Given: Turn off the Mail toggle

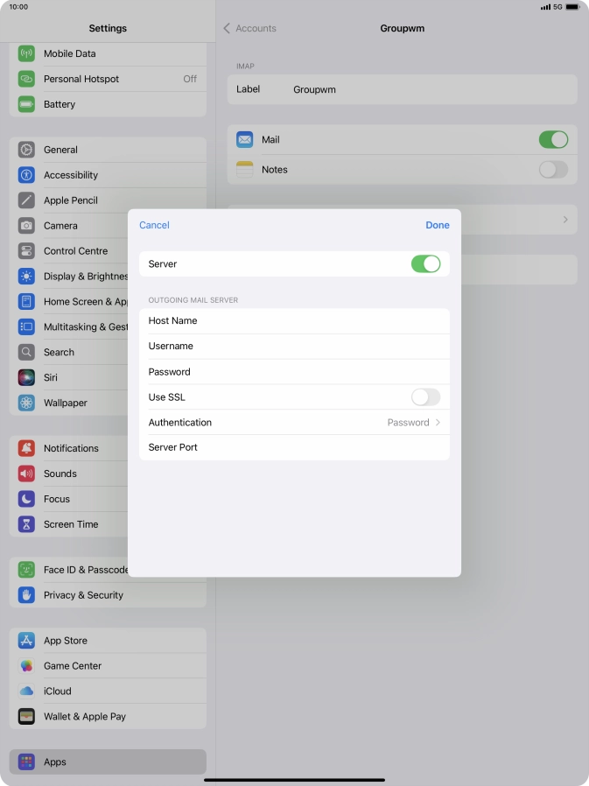Looking at the screenshot, I should point(553,140).
